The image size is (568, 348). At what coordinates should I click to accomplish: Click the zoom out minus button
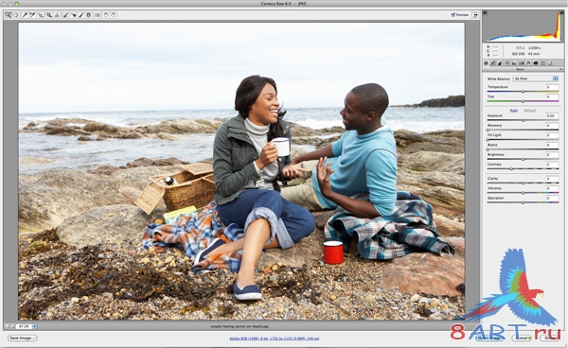click(7, 326)
